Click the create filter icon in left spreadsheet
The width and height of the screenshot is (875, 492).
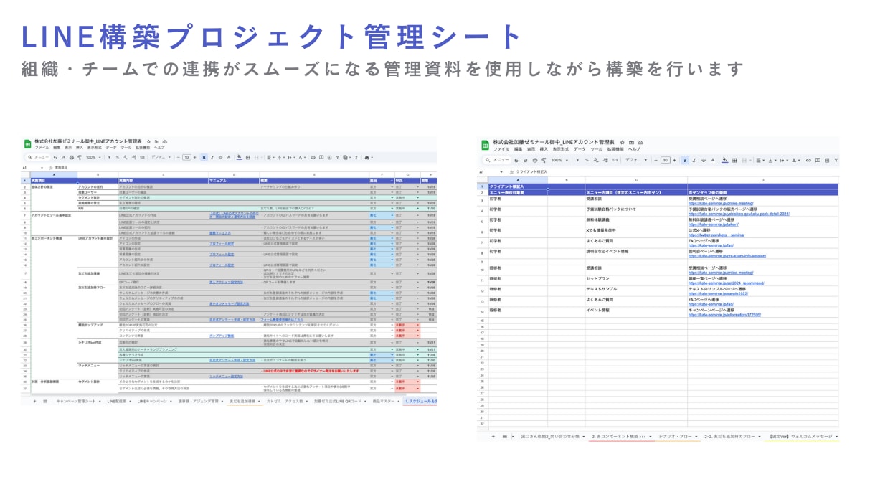337,157
